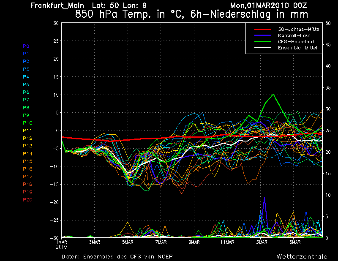The height and width of the screenshot is (261, 338).
Task: Click the P0 ensemble member label
Action: click(x=26, y=46)
